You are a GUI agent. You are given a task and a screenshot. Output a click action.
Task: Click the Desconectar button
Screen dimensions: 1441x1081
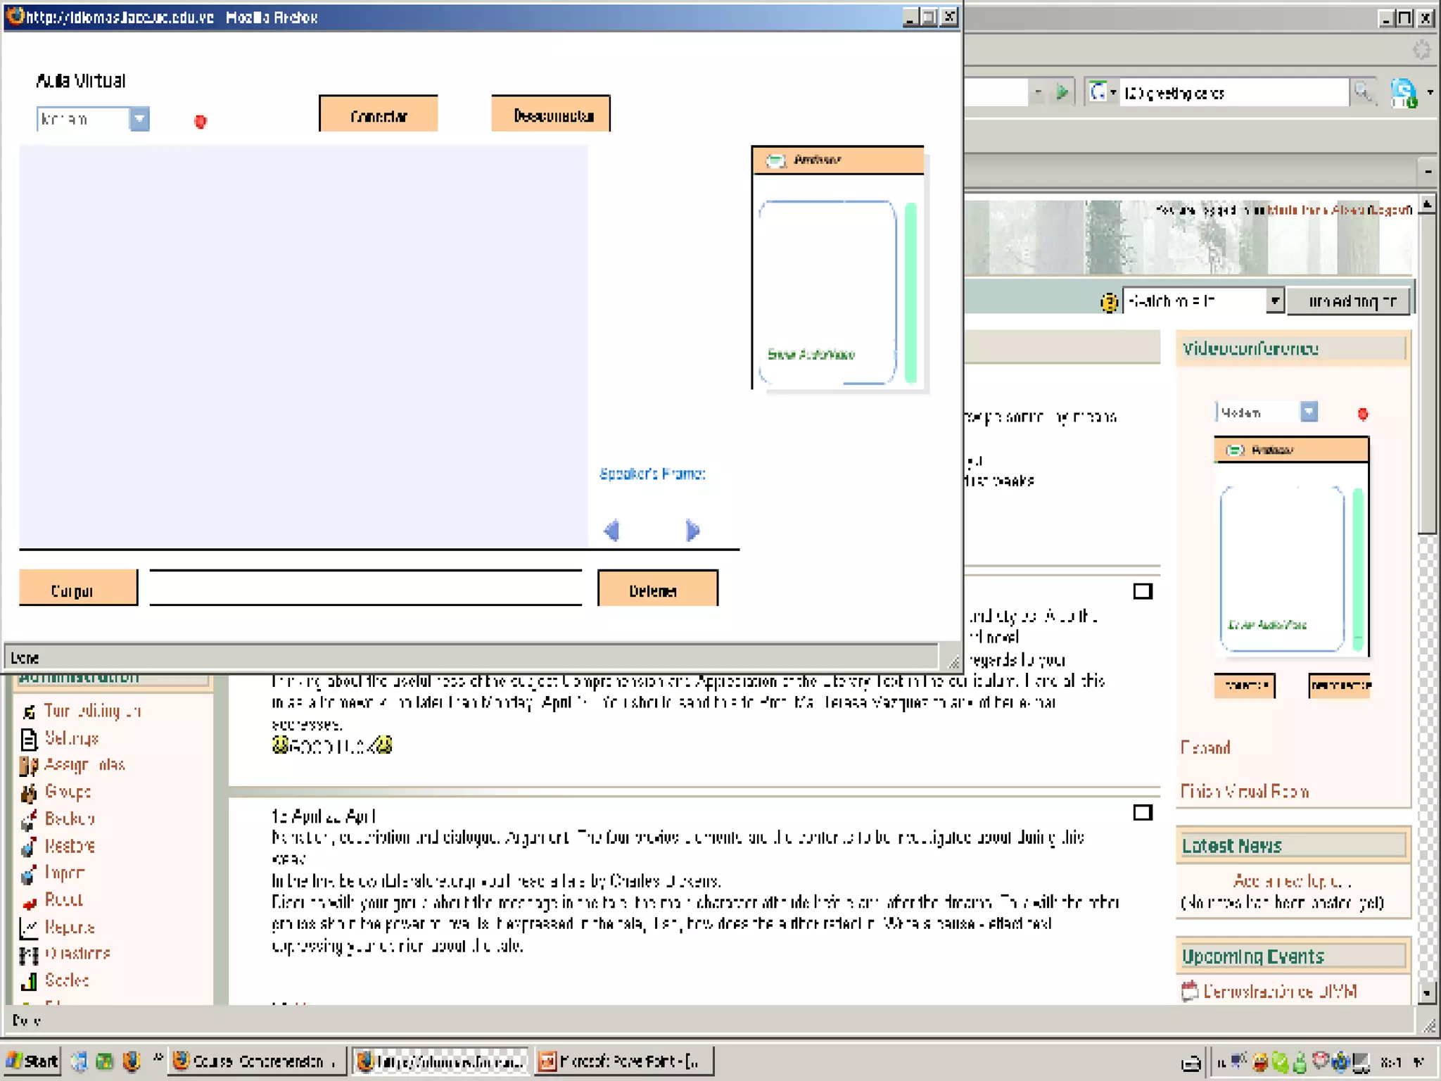tap(551, 115)
